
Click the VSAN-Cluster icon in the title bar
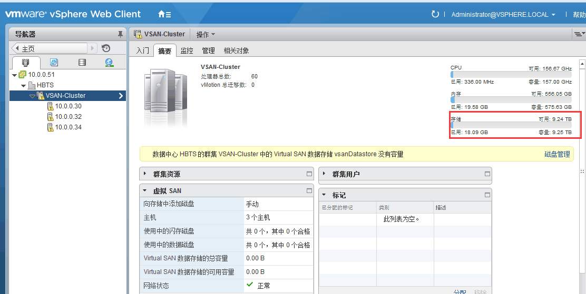coord(138,34)
